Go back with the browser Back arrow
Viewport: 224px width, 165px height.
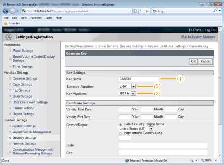(x=5, y=11)
